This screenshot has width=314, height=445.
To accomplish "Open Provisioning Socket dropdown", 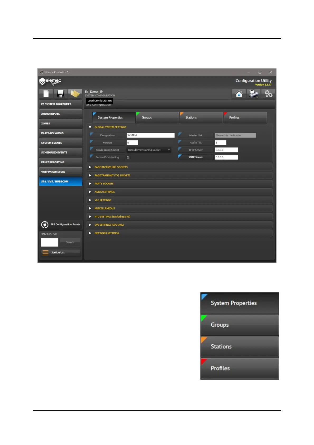I will point(149,150).
